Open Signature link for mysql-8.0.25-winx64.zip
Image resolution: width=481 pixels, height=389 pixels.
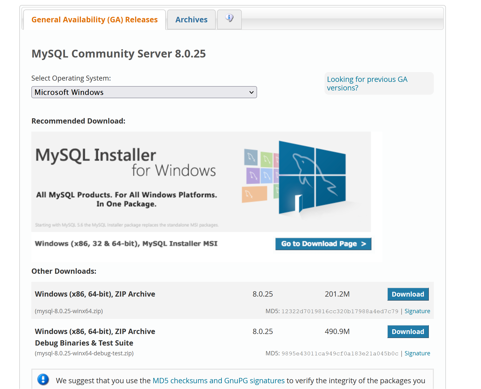pyautogui.click(x=417, y=311)
